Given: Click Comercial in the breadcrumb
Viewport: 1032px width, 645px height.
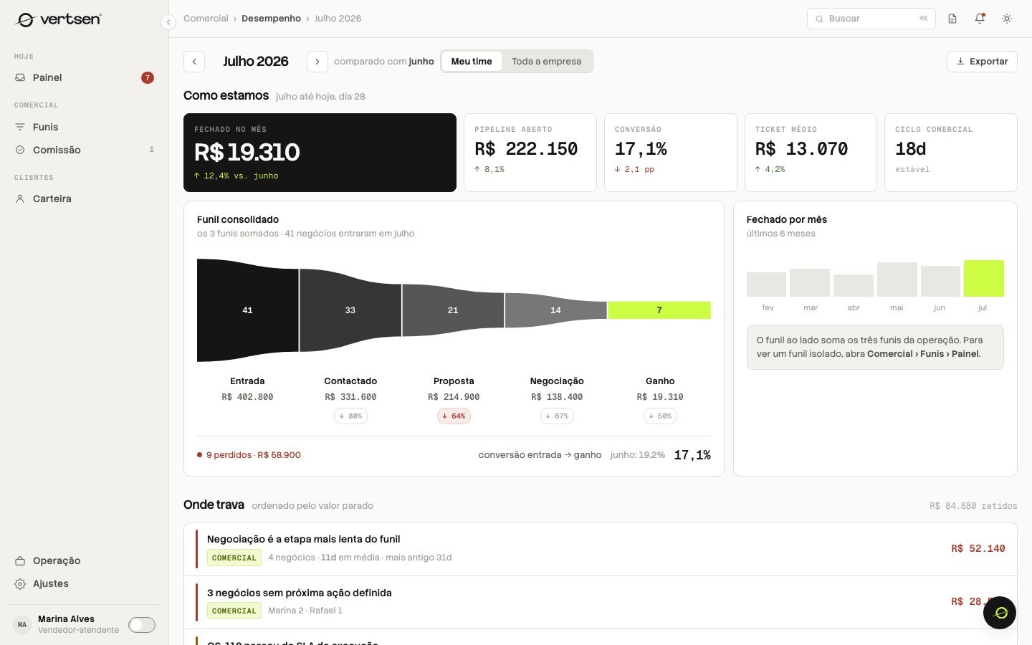Looking at the screenshot, I should 206,19.
